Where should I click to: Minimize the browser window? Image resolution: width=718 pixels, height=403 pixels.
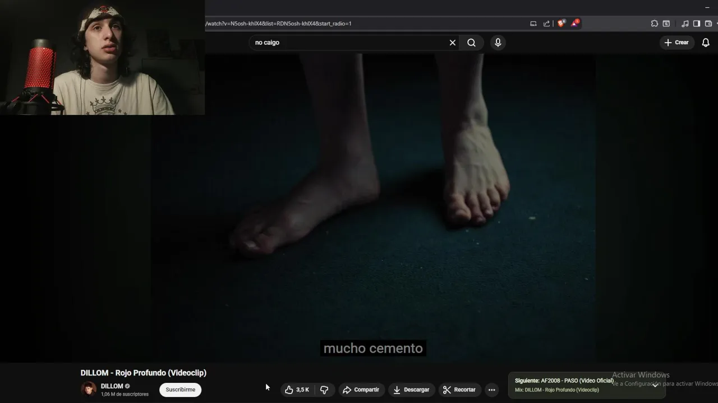pyautogui.click(x=706, y=7)
